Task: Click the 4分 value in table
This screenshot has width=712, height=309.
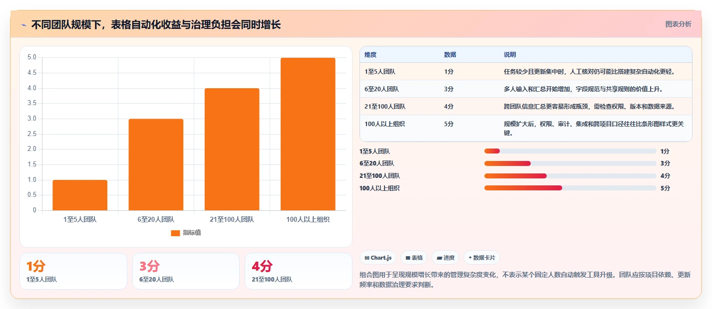Action: (x=449, y=106)
